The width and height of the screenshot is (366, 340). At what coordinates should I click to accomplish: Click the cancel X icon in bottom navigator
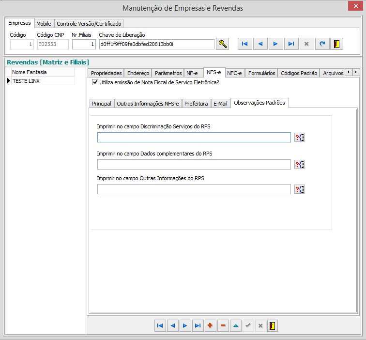click(260, 325)
